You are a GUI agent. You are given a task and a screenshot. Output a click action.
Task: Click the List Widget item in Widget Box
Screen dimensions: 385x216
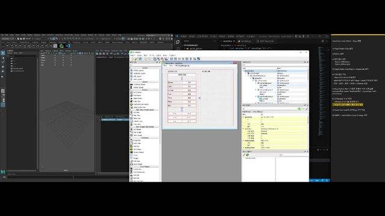[137, 130]
